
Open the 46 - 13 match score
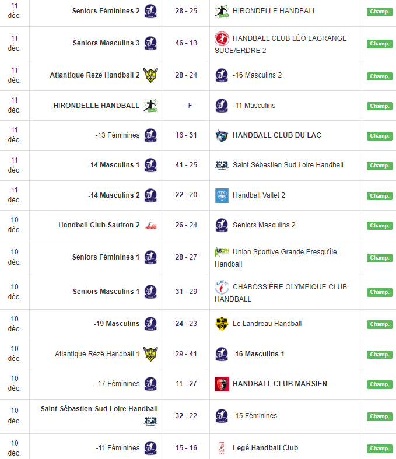186,43
